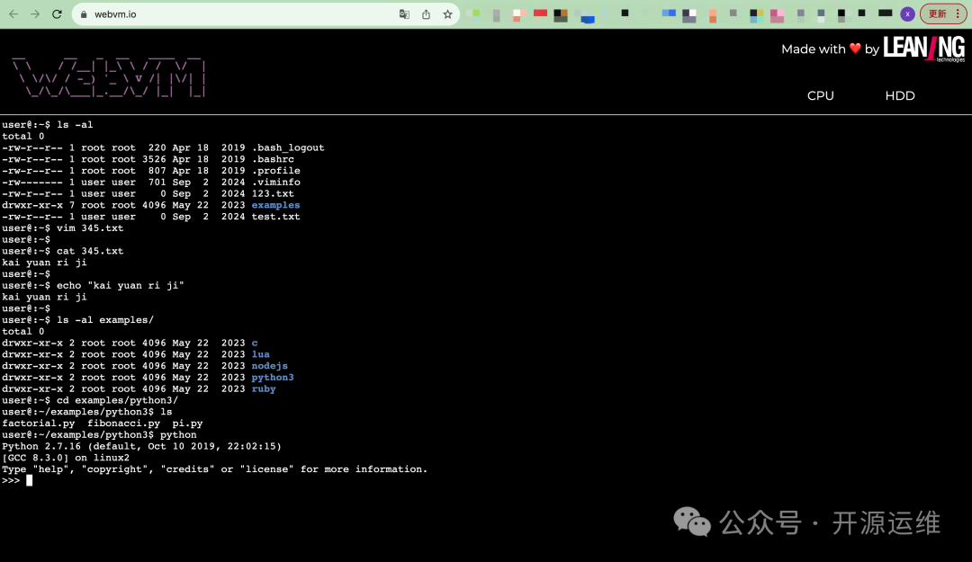Screen dimensions: 972x562
Task: Click the test.txt file name
Action: [276, 216]
